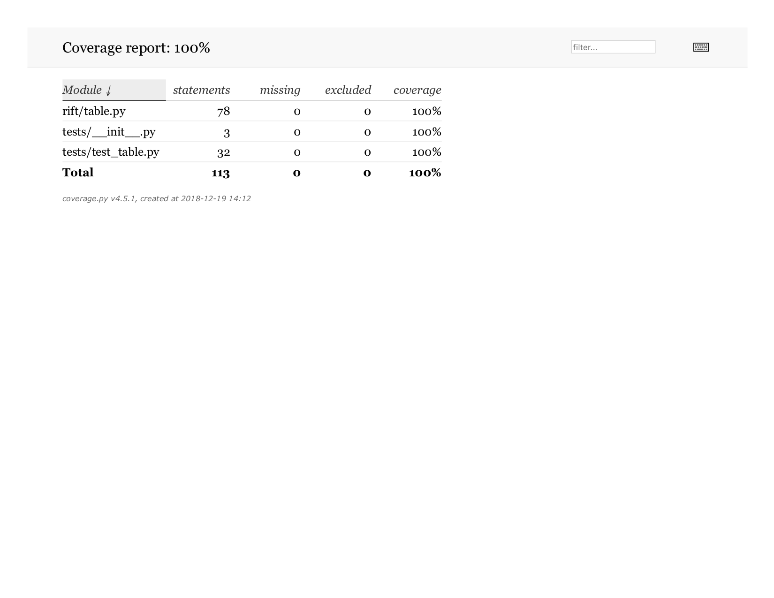The width and height of the screenshot is (774, 598).
Task: Sort by the statements column header
Action: [x=201, y=90]
